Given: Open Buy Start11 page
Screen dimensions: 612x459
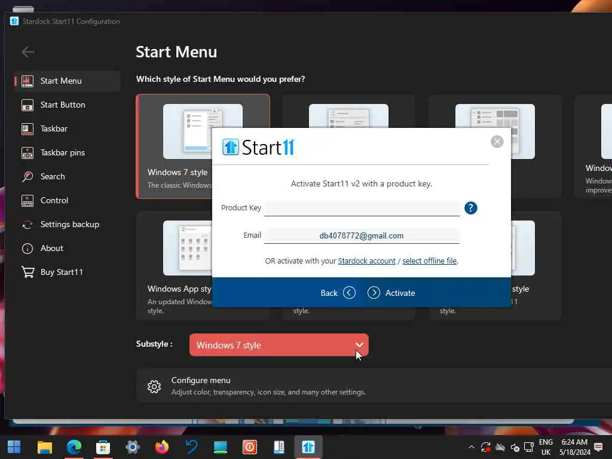Looking at the screenshot, I should point(67,272).
